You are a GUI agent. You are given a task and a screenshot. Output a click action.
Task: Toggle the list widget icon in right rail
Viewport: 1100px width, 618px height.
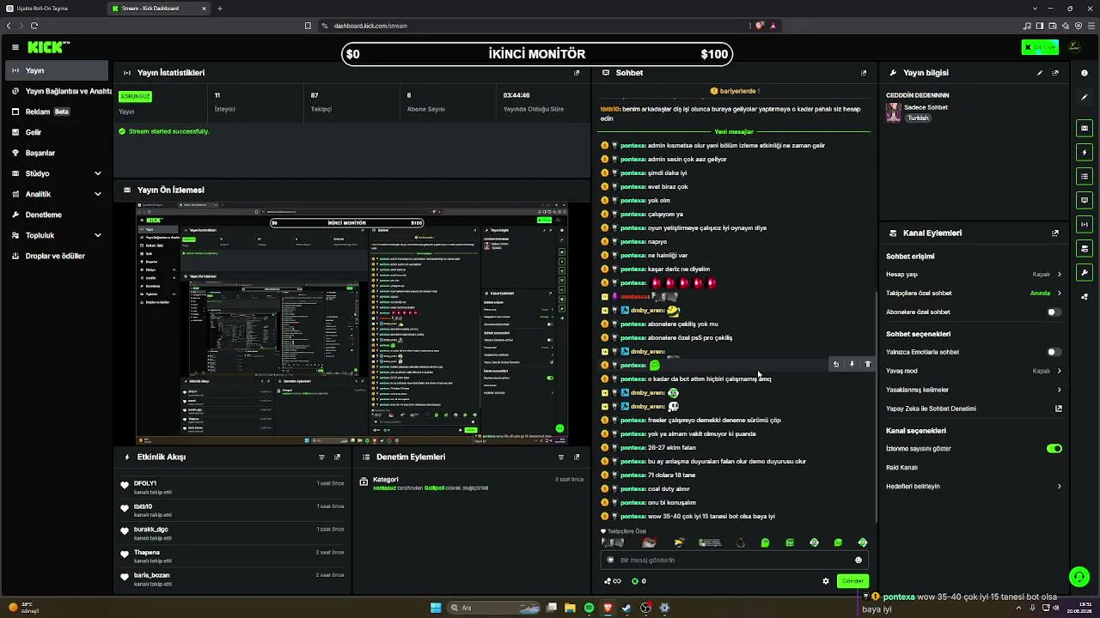tap(1085, 176)
